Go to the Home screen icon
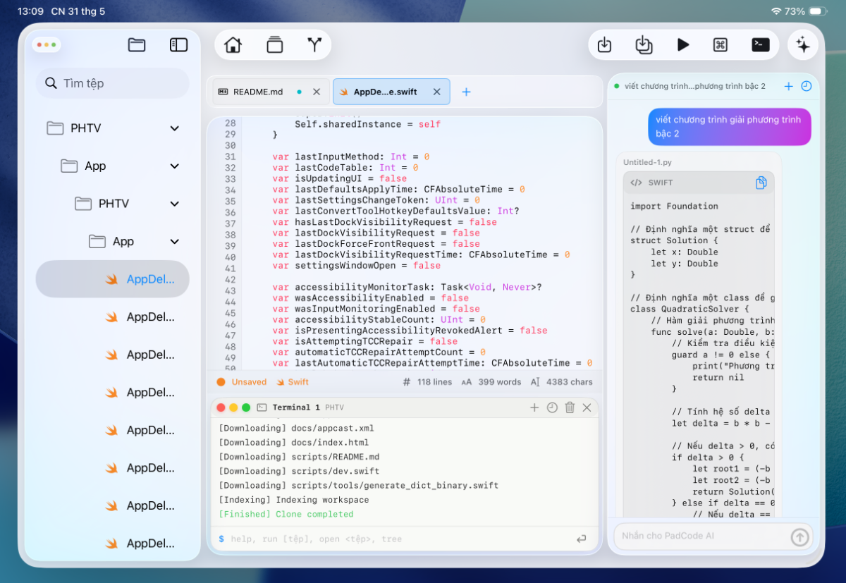This screenshot has width=846, height=583. click(233, 45)
